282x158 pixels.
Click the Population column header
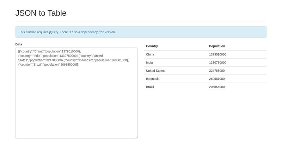click(217, 46)
